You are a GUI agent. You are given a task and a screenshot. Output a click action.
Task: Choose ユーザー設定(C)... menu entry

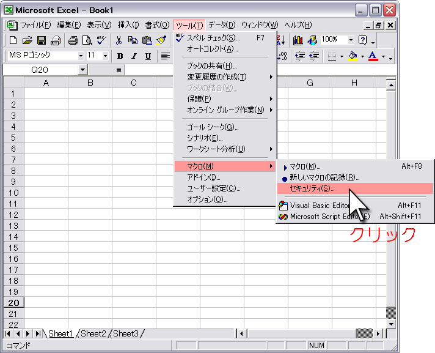(225, 188)
